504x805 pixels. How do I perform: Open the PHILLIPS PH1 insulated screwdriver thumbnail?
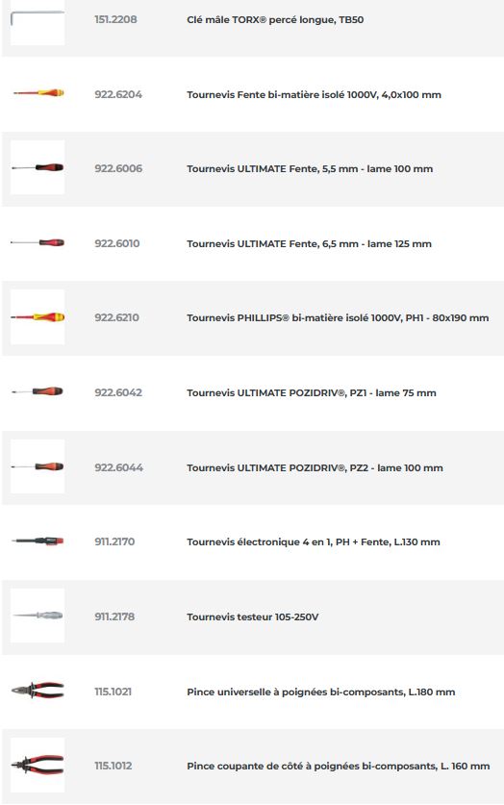tap(38, 316)
